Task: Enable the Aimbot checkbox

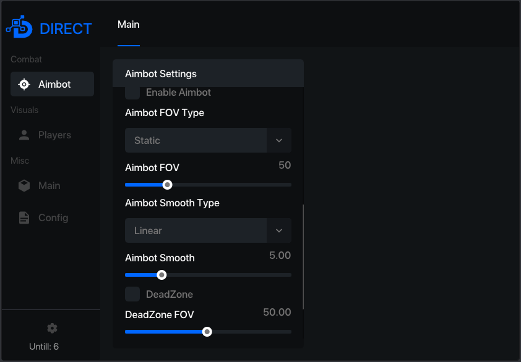Action: (132, 93)
